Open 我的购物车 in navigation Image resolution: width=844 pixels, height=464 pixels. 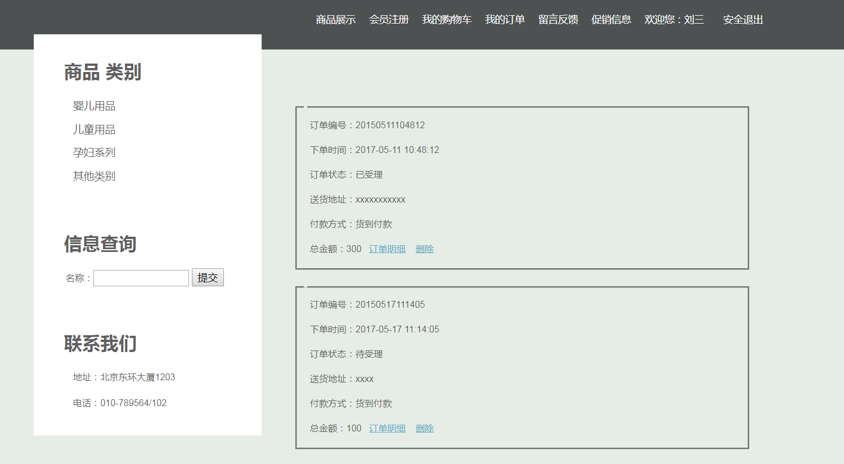(x=447, y=20)
